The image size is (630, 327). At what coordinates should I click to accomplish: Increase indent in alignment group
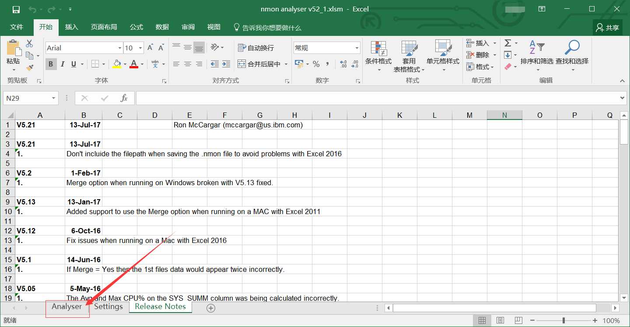pos(226,64)
